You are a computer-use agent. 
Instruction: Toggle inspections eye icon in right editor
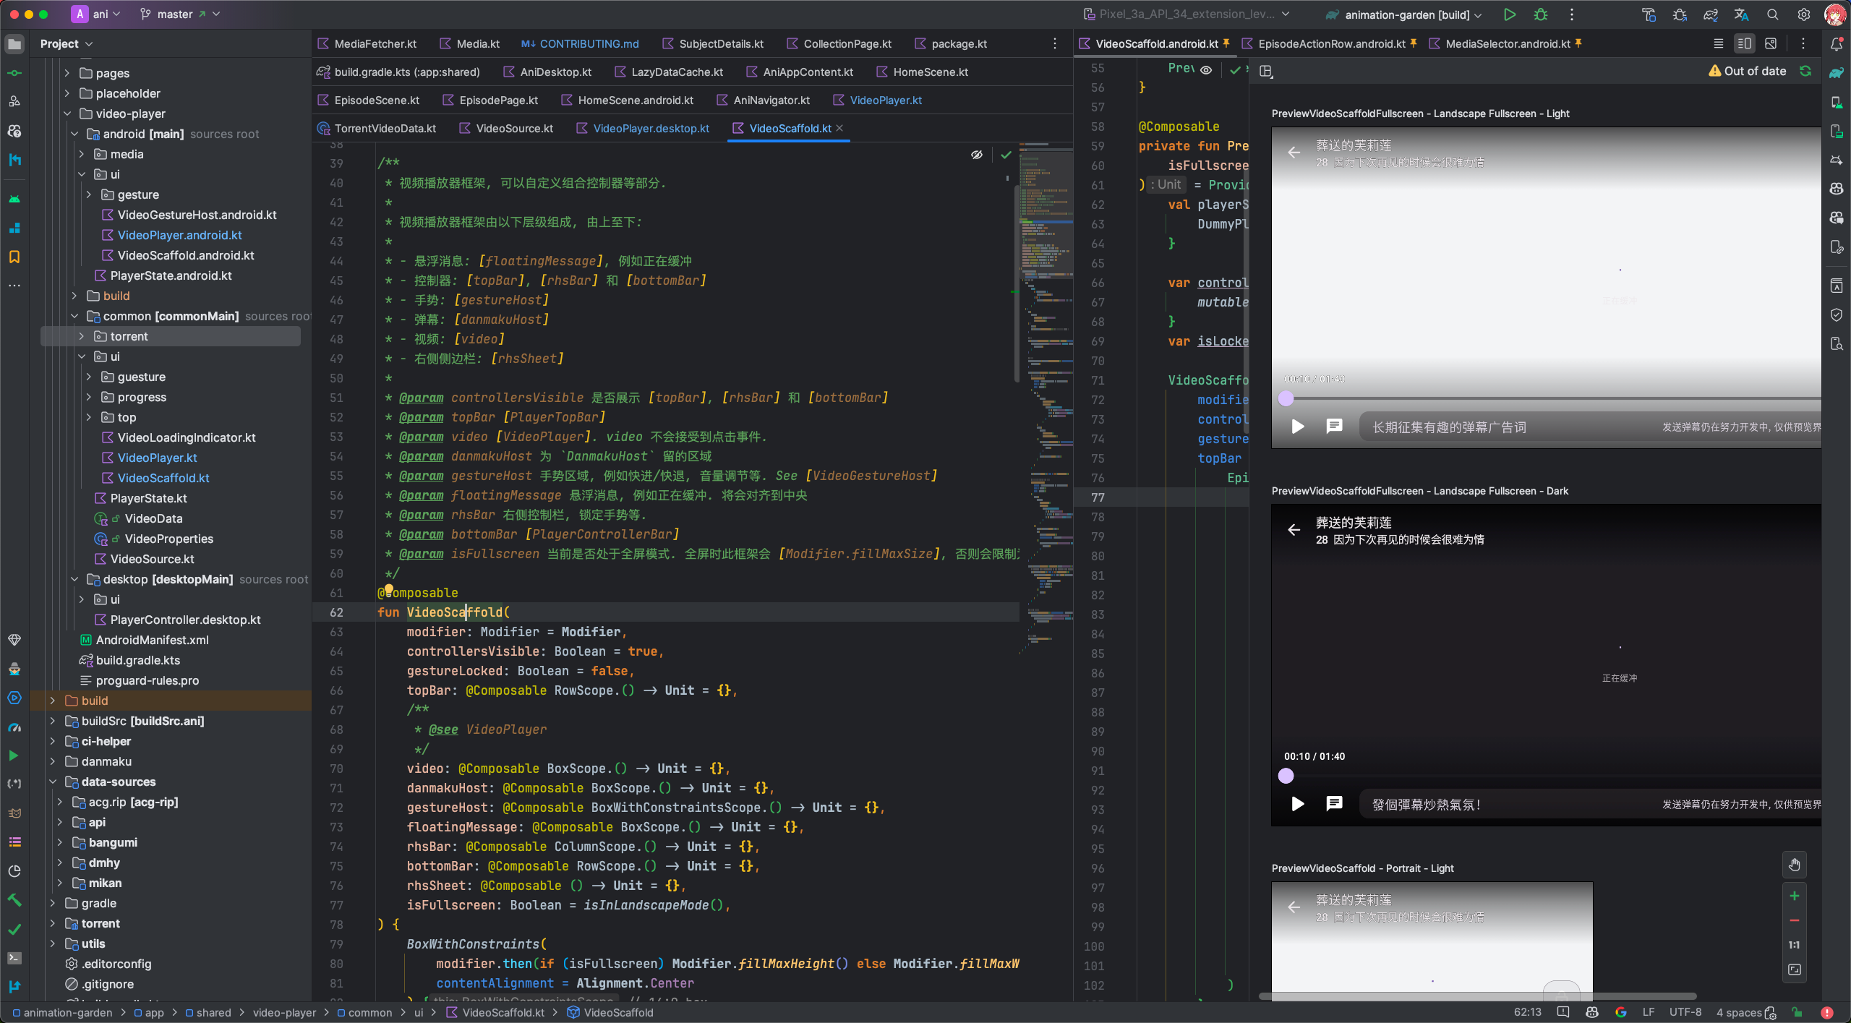[1206, 70]
